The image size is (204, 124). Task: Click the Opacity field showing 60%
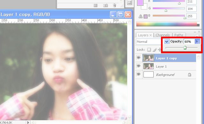pos(189,41)
